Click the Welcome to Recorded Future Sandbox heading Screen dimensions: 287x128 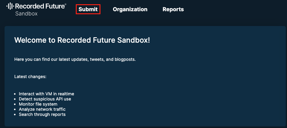pos(82,40)
